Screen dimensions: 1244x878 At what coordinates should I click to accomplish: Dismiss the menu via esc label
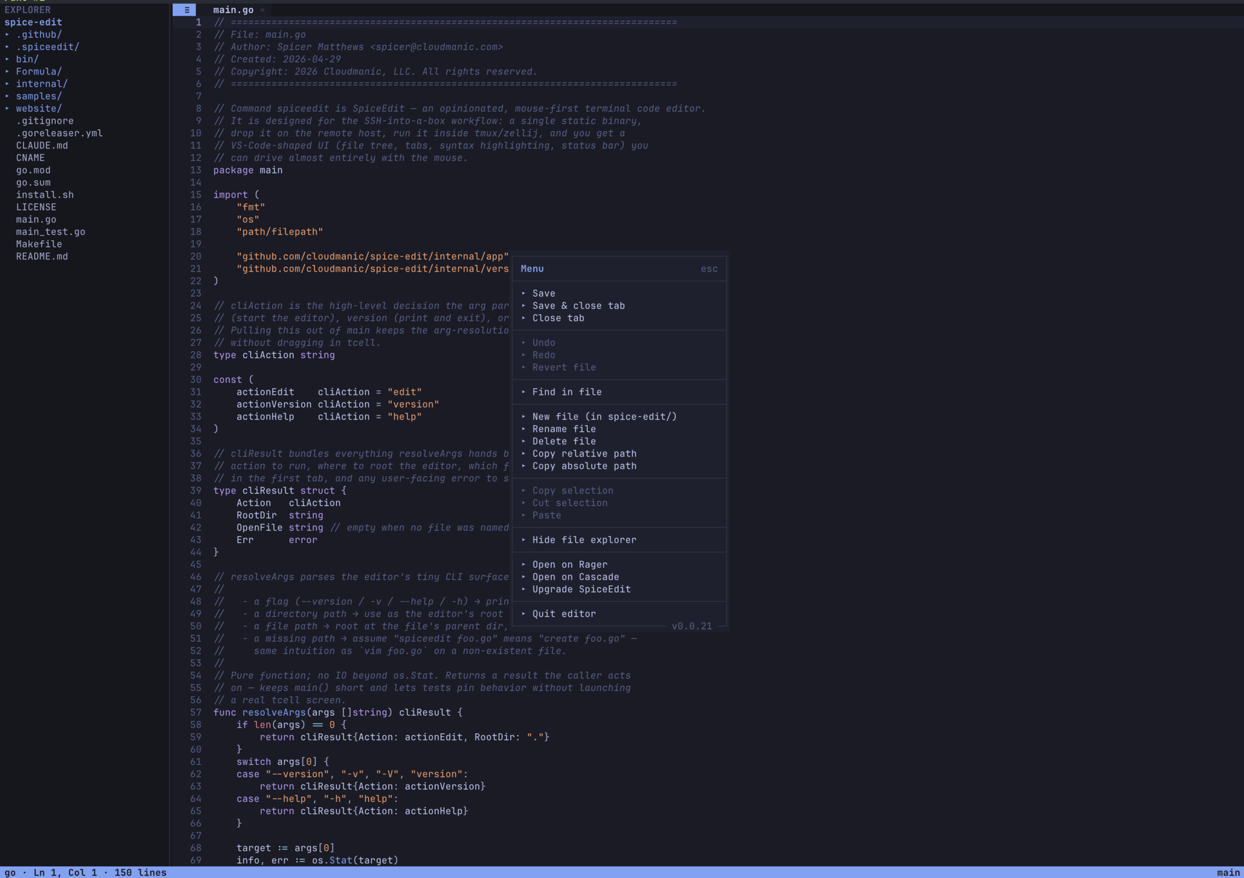709,269
